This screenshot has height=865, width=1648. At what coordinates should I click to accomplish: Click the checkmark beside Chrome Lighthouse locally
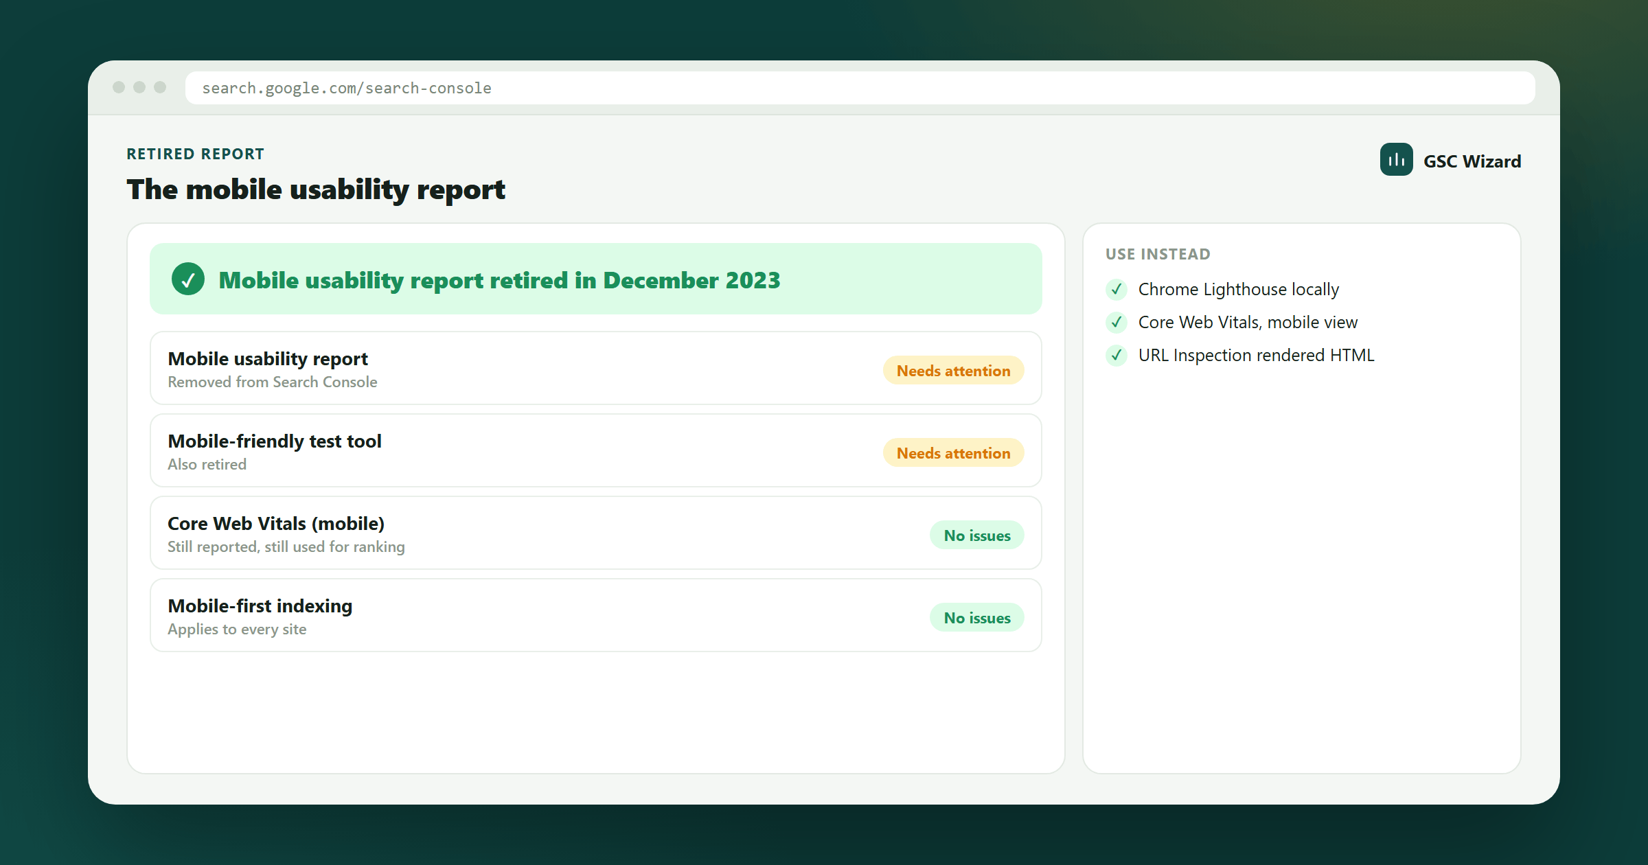(x=1117, y=289)
